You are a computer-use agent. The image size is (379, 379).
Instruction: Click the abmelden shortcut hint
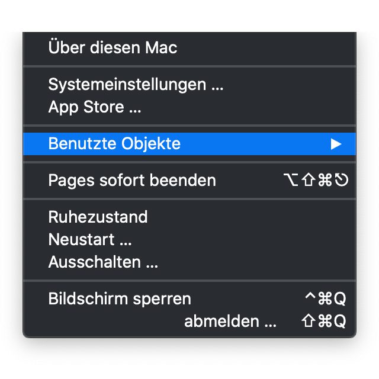pyautogui.click(x=323, y=322)
